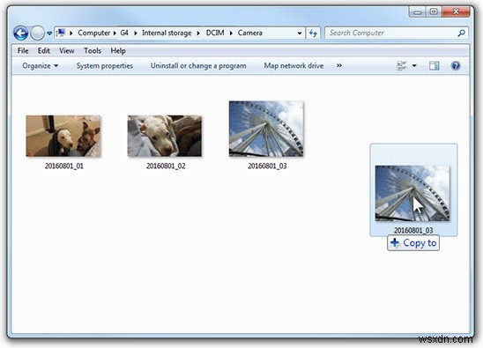Open the View menu

66,51
